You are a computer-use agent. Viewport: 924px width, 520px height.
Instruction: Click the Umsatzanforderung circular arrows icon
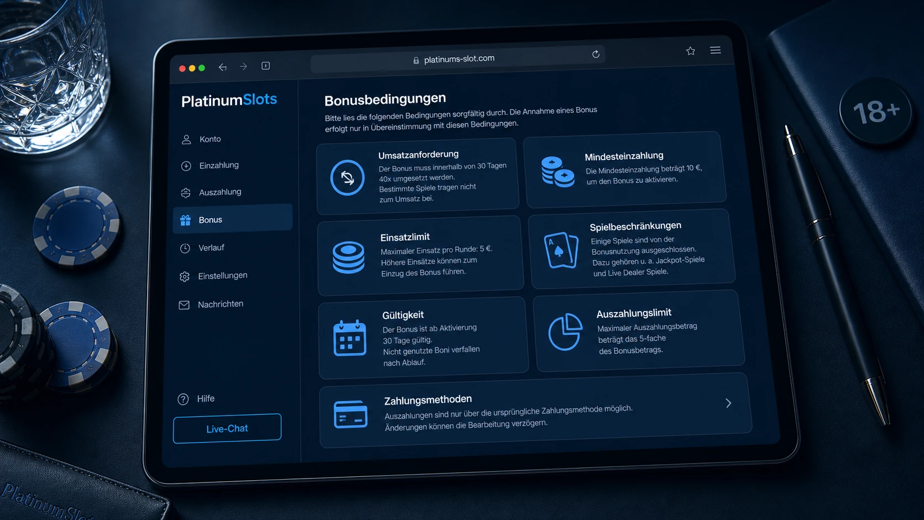(x=347, y=177)
